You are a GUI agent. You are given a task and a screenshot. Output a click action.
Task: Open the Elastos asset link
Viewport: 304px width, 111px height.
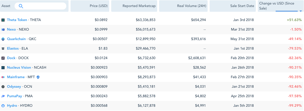coord(13,48)
